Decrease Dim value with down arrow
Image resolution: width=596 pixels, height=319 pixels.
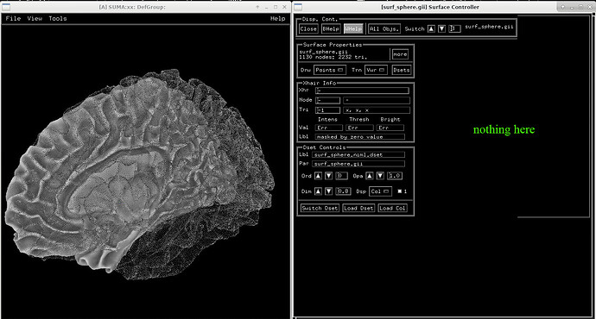tap(329, 191)
